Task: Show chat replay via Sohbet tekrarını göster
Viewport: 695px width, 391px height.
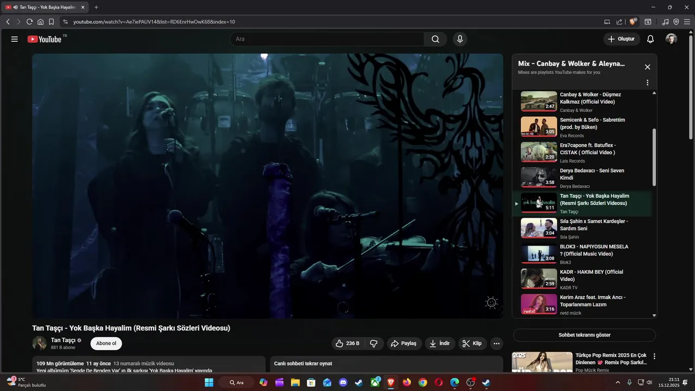Action: [x=584, y=335]
